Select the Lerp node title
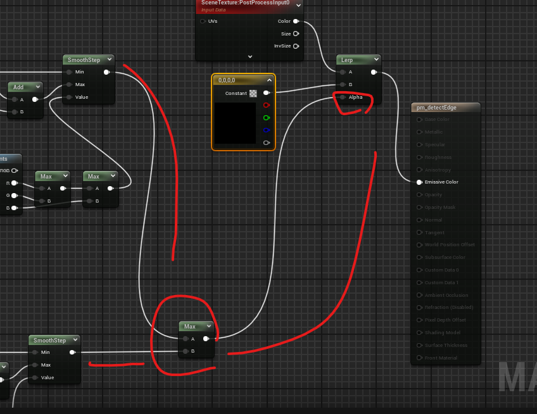 click(x=346, y=60)
